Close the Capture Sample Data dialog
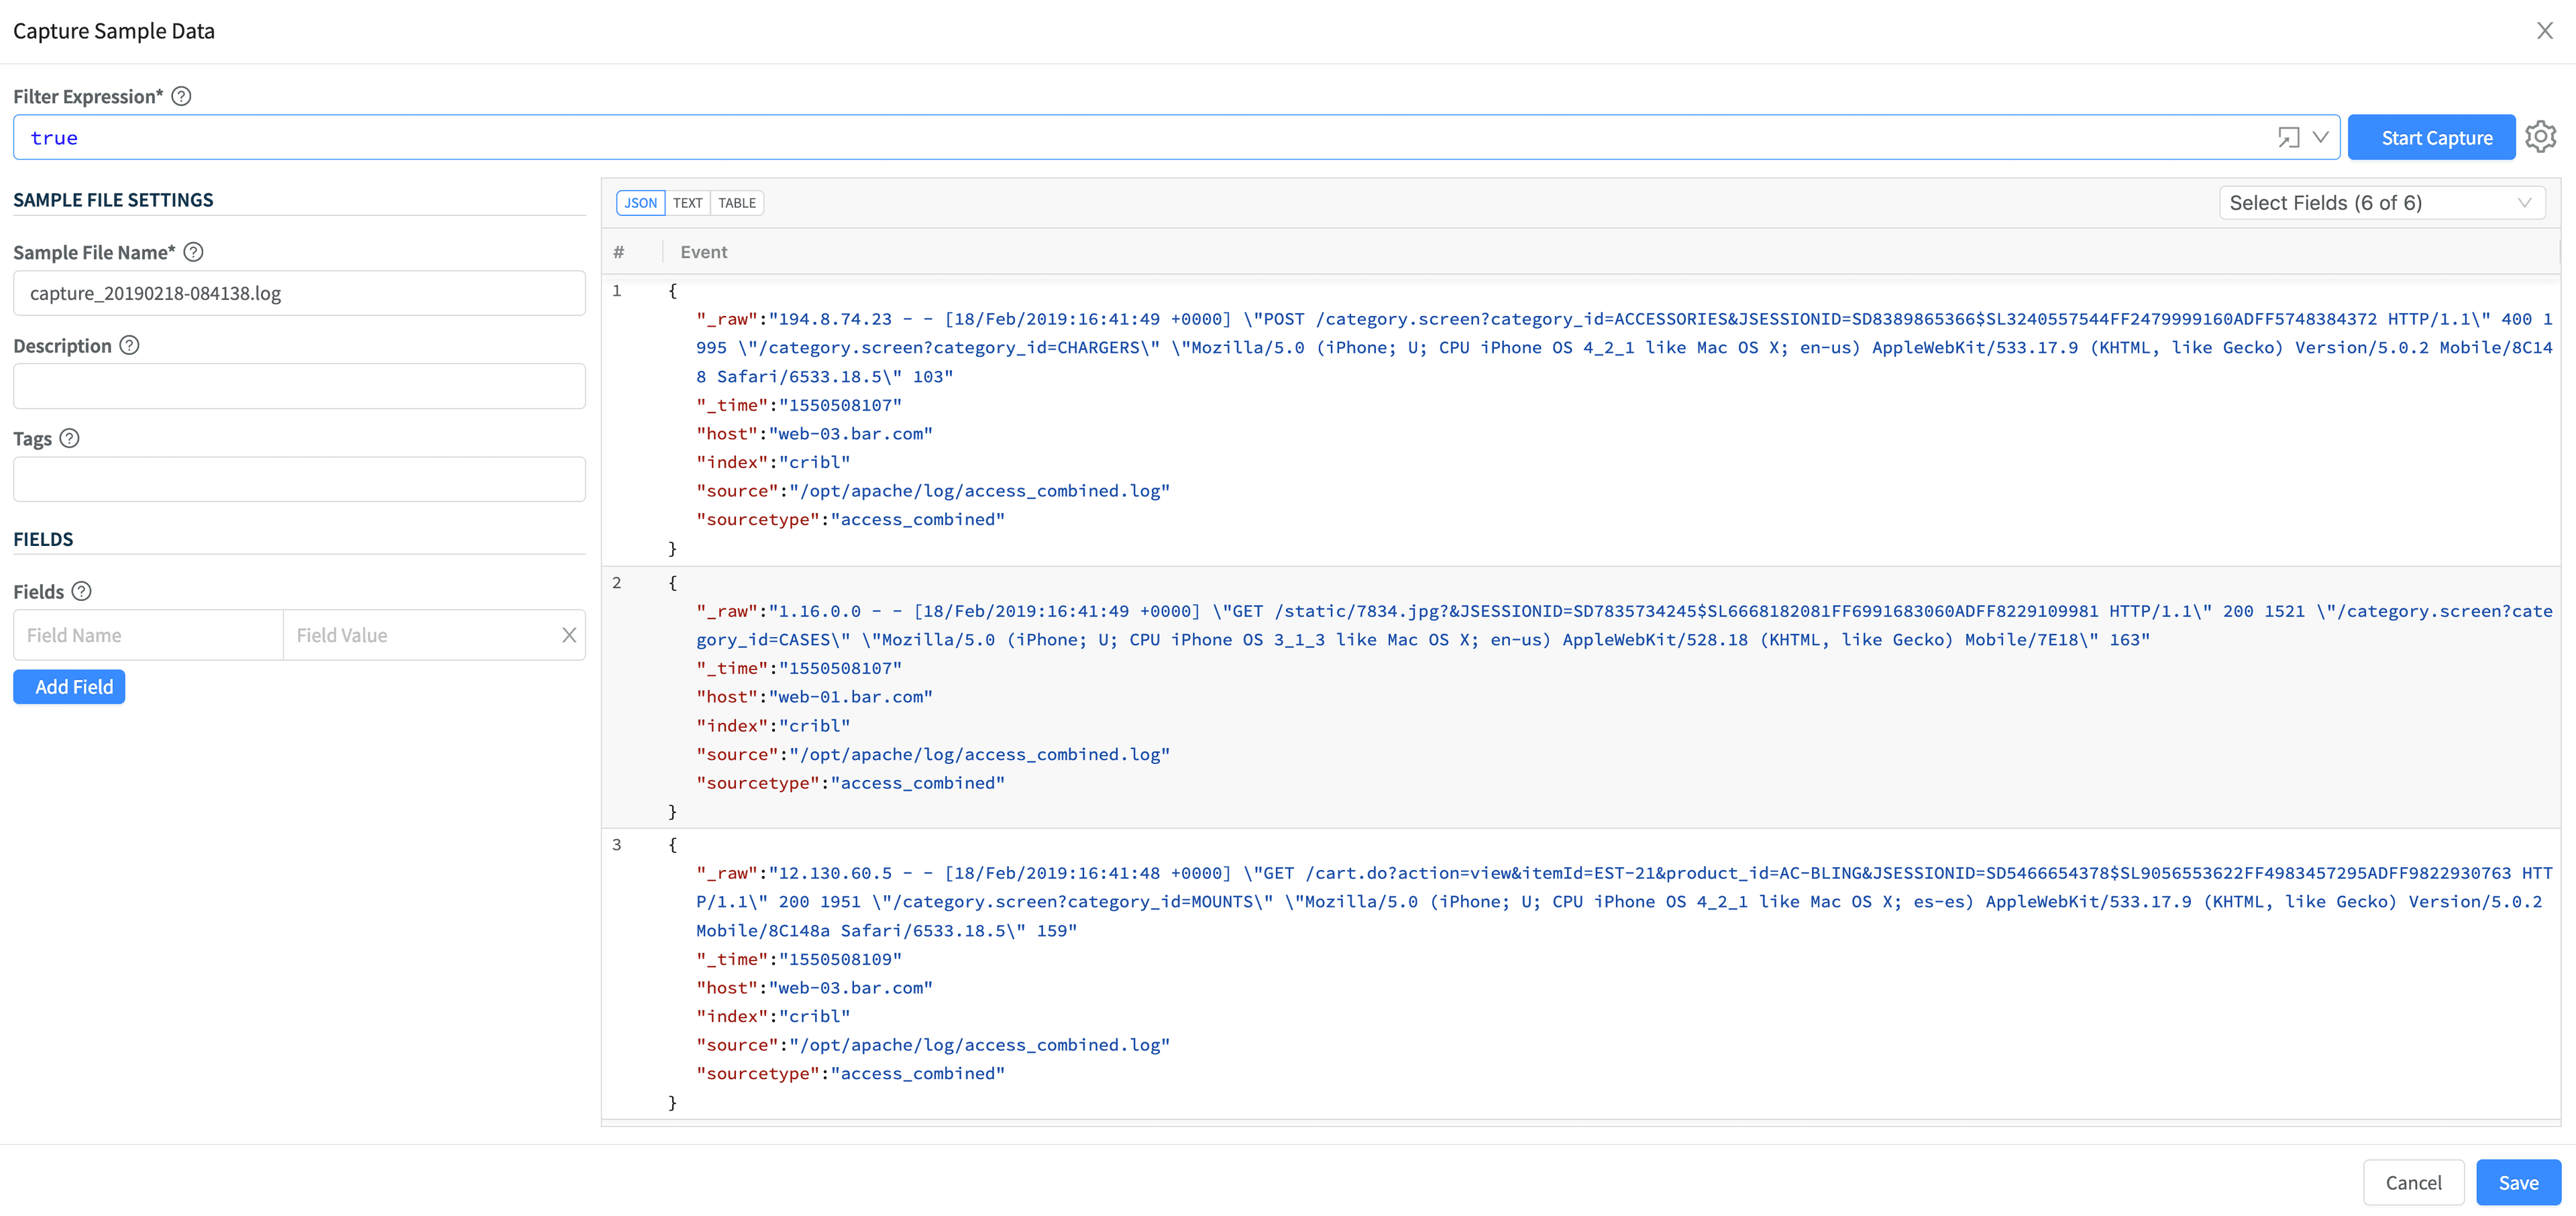 [2545, 31]
